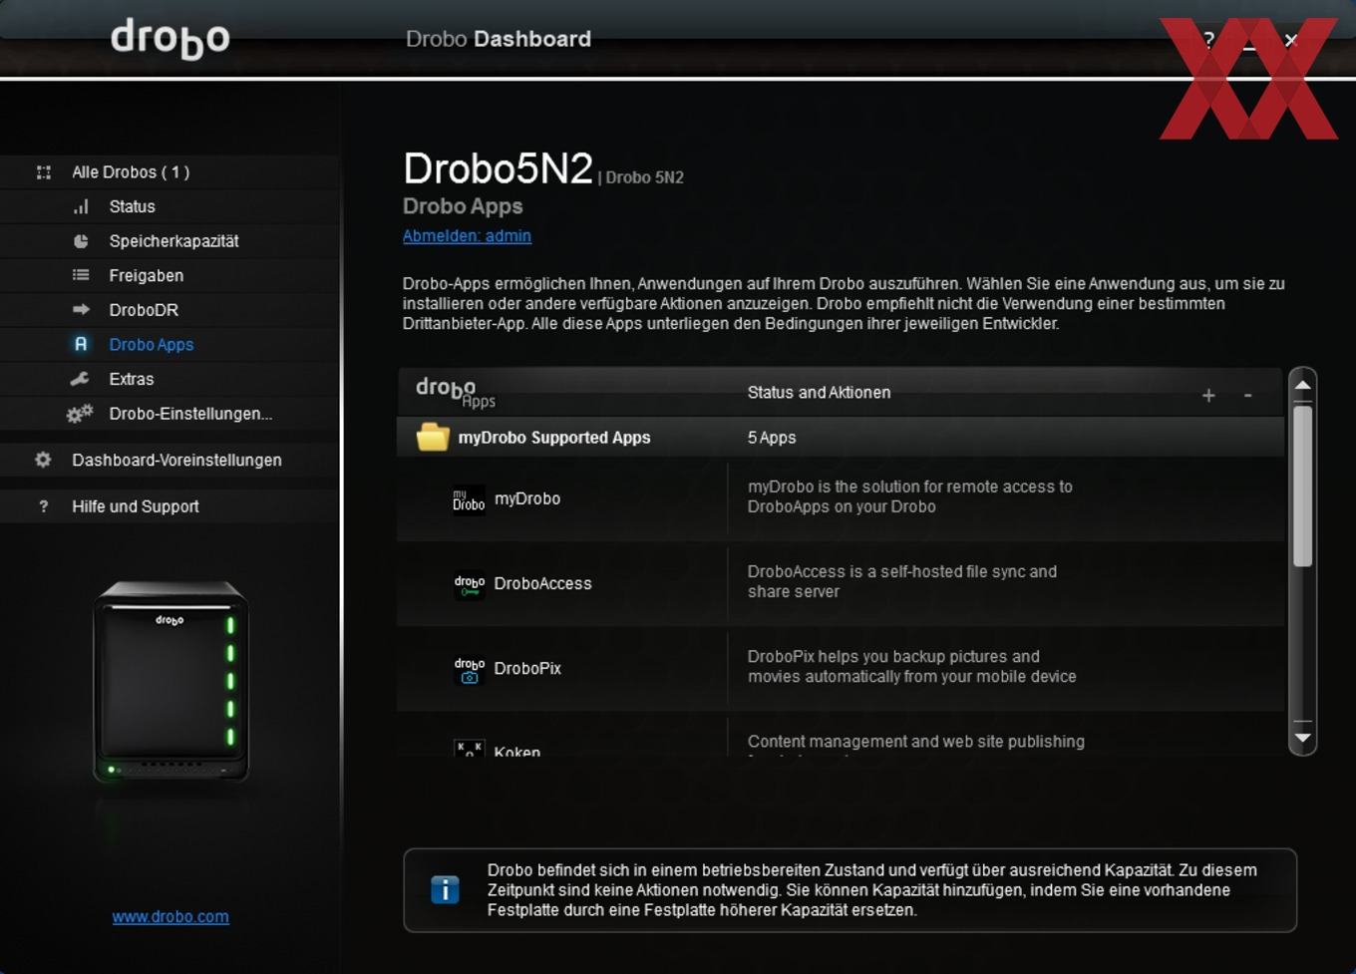Click the Drobo5N2 device title

[498, 168]
